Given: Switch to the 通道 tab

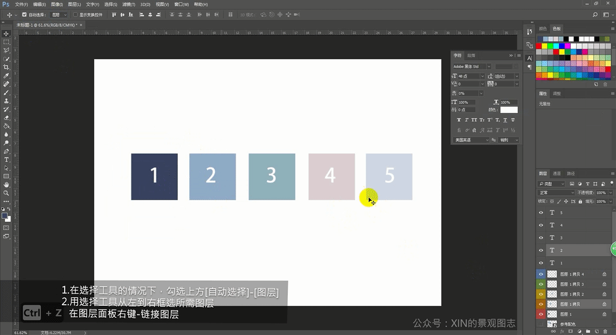Looking at the screenshot, I should pyautogui.click(x=557, y=173).
